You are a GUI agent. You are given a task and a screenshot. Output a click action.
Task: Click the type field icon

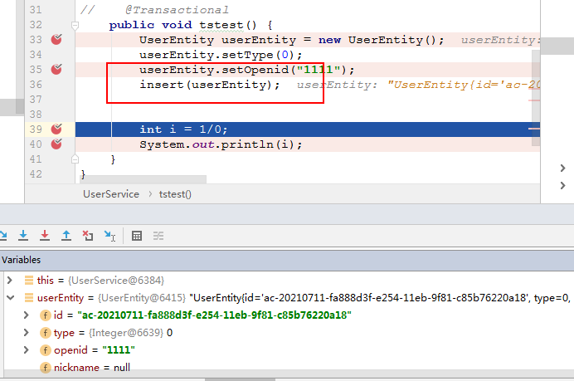click(45, 333)
